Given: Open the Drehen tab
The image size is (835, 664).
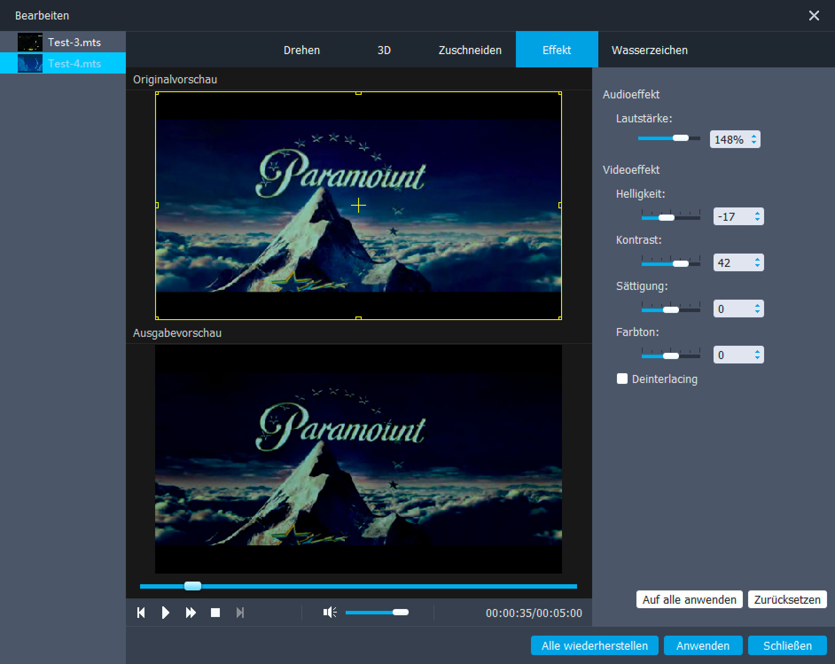Looking at the screenshot, I should [x=302, y=50].
